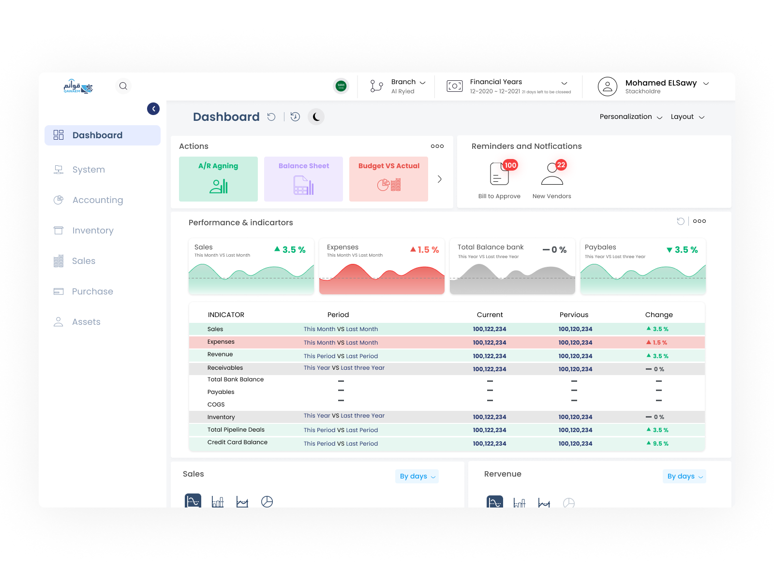The image size is (774, 580).
Task: Click the refresh icon next to Dashboard title
Action: [271, 117]
